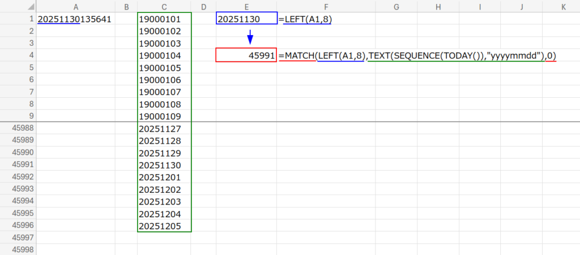The width and height of the screenshot is (580, 255).
Task: Select column header A
Action: (76, 6)
